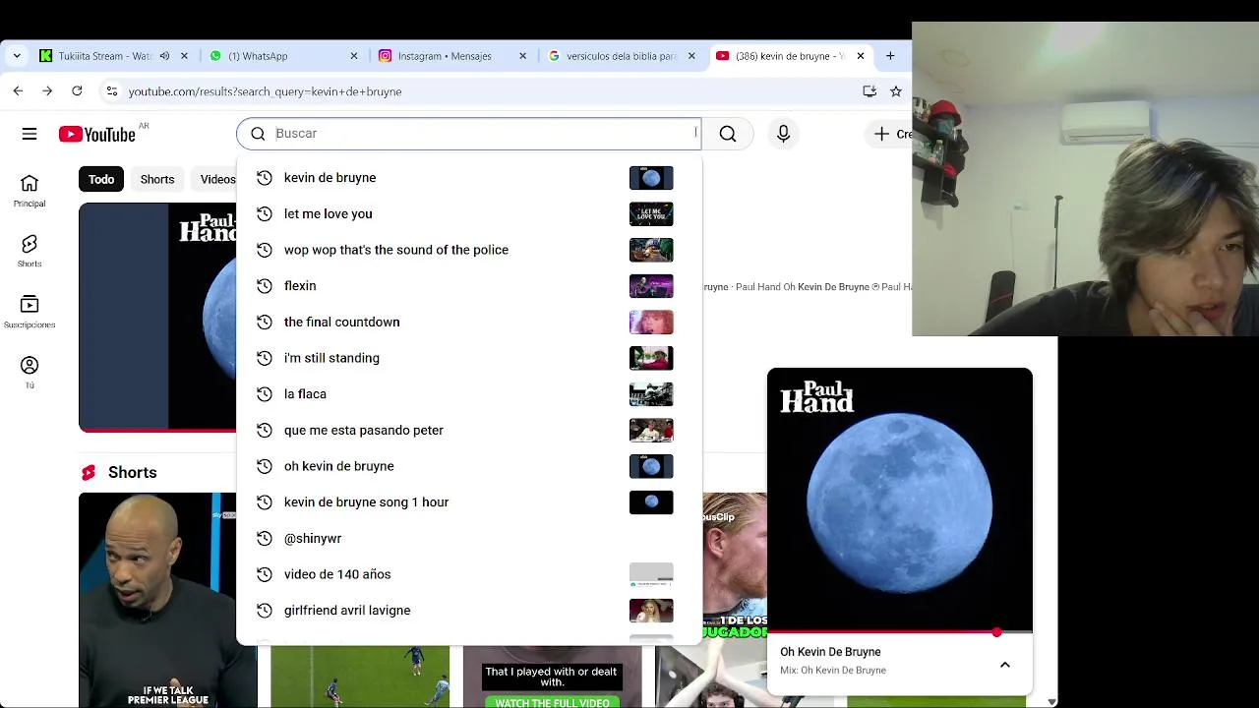Open the tab search dropdown arrow
Image resolution: width=1259 pixels, height=708 pixels.
[x=17, y=56]
